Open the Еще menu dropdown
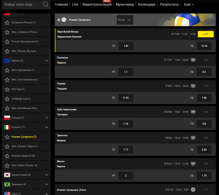219x195 pixels. click(x=189, y=4)
